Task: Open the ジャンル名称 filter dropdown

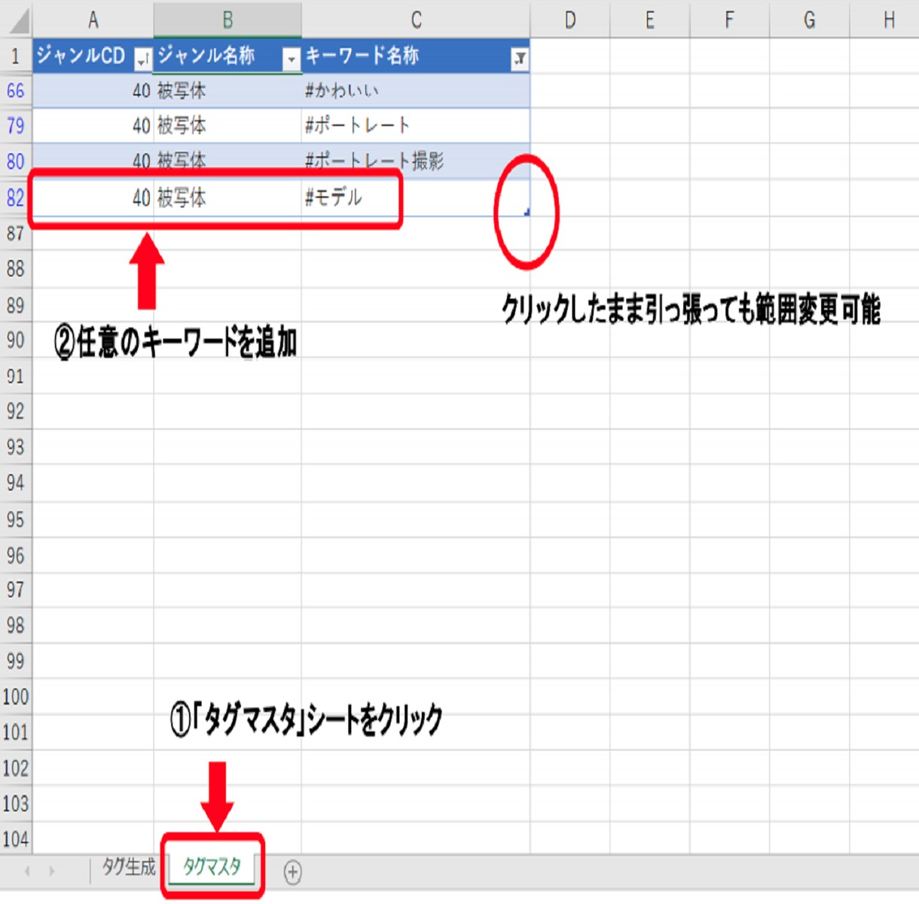Action: [x=291, y=59]
